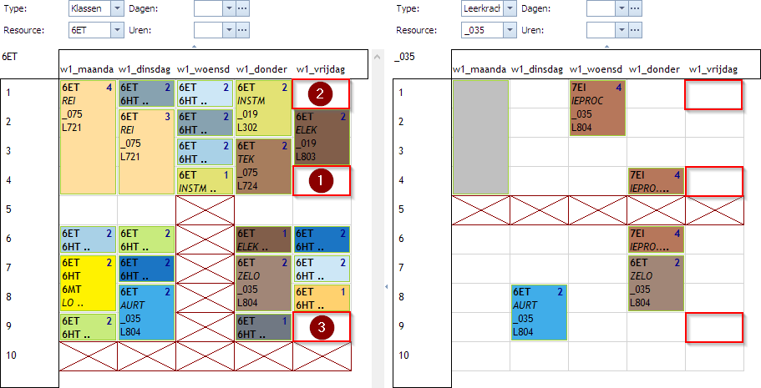Select Thursday ZELO lesson in _035 timetable

click(x=657, y=283)
